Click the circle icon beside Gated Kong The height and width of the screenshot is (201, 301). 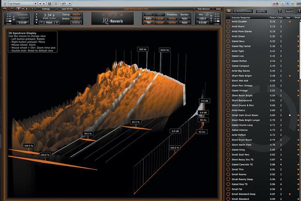pos(228,150)
